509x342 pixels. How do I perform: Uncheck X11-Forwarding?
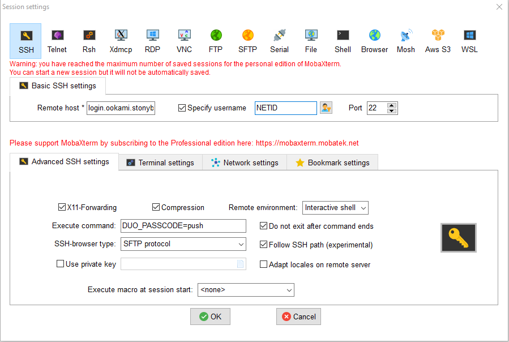click(x=62, y=207)
